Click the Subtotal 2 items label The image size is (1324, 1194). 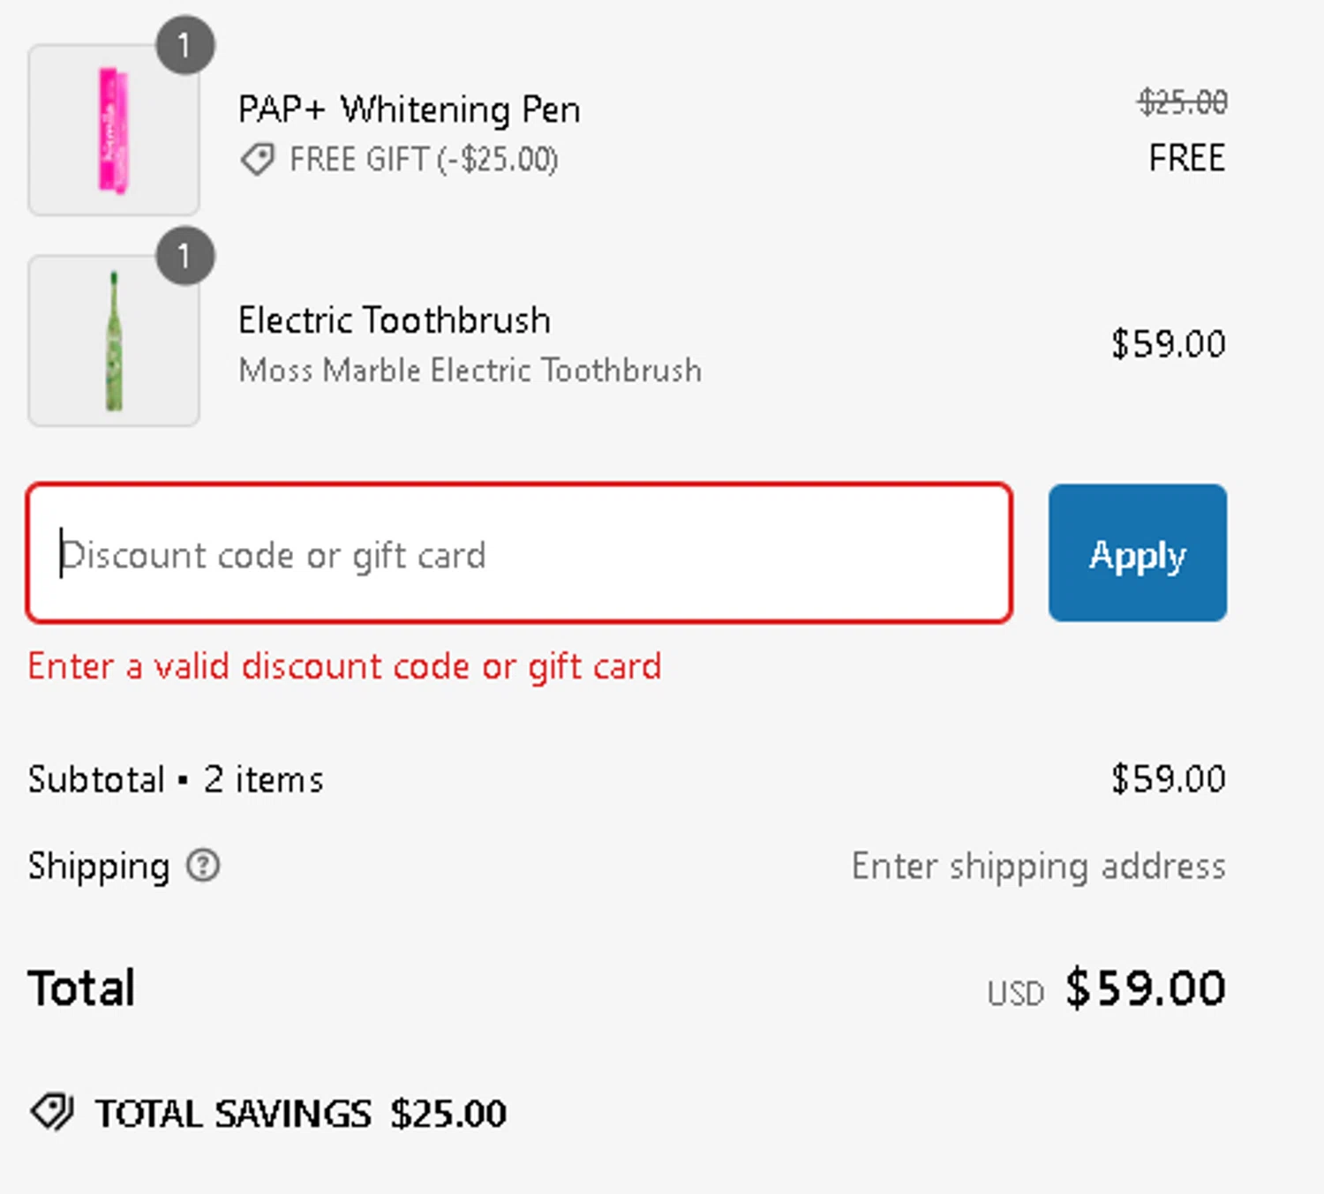pyautogui.click(x=176, y=779)
